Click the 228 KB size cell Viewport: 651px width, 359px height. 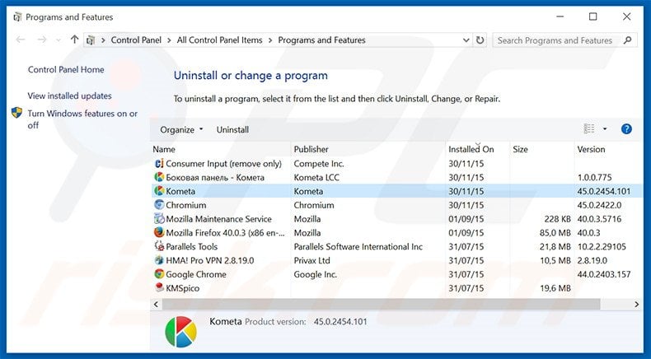(558, 219)
